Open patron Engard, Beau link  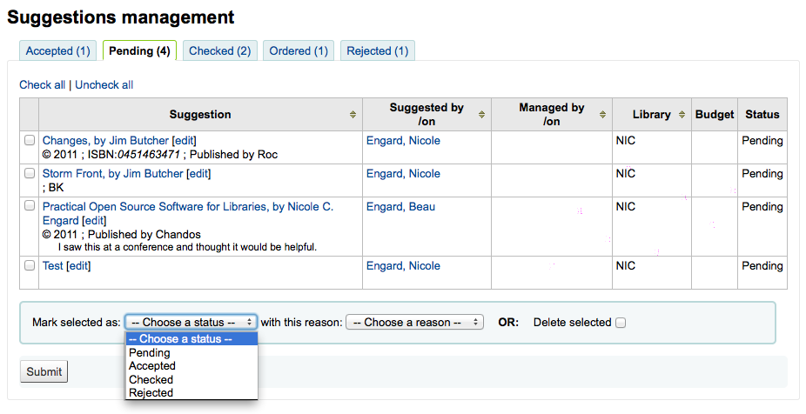(x=400, y=206)
